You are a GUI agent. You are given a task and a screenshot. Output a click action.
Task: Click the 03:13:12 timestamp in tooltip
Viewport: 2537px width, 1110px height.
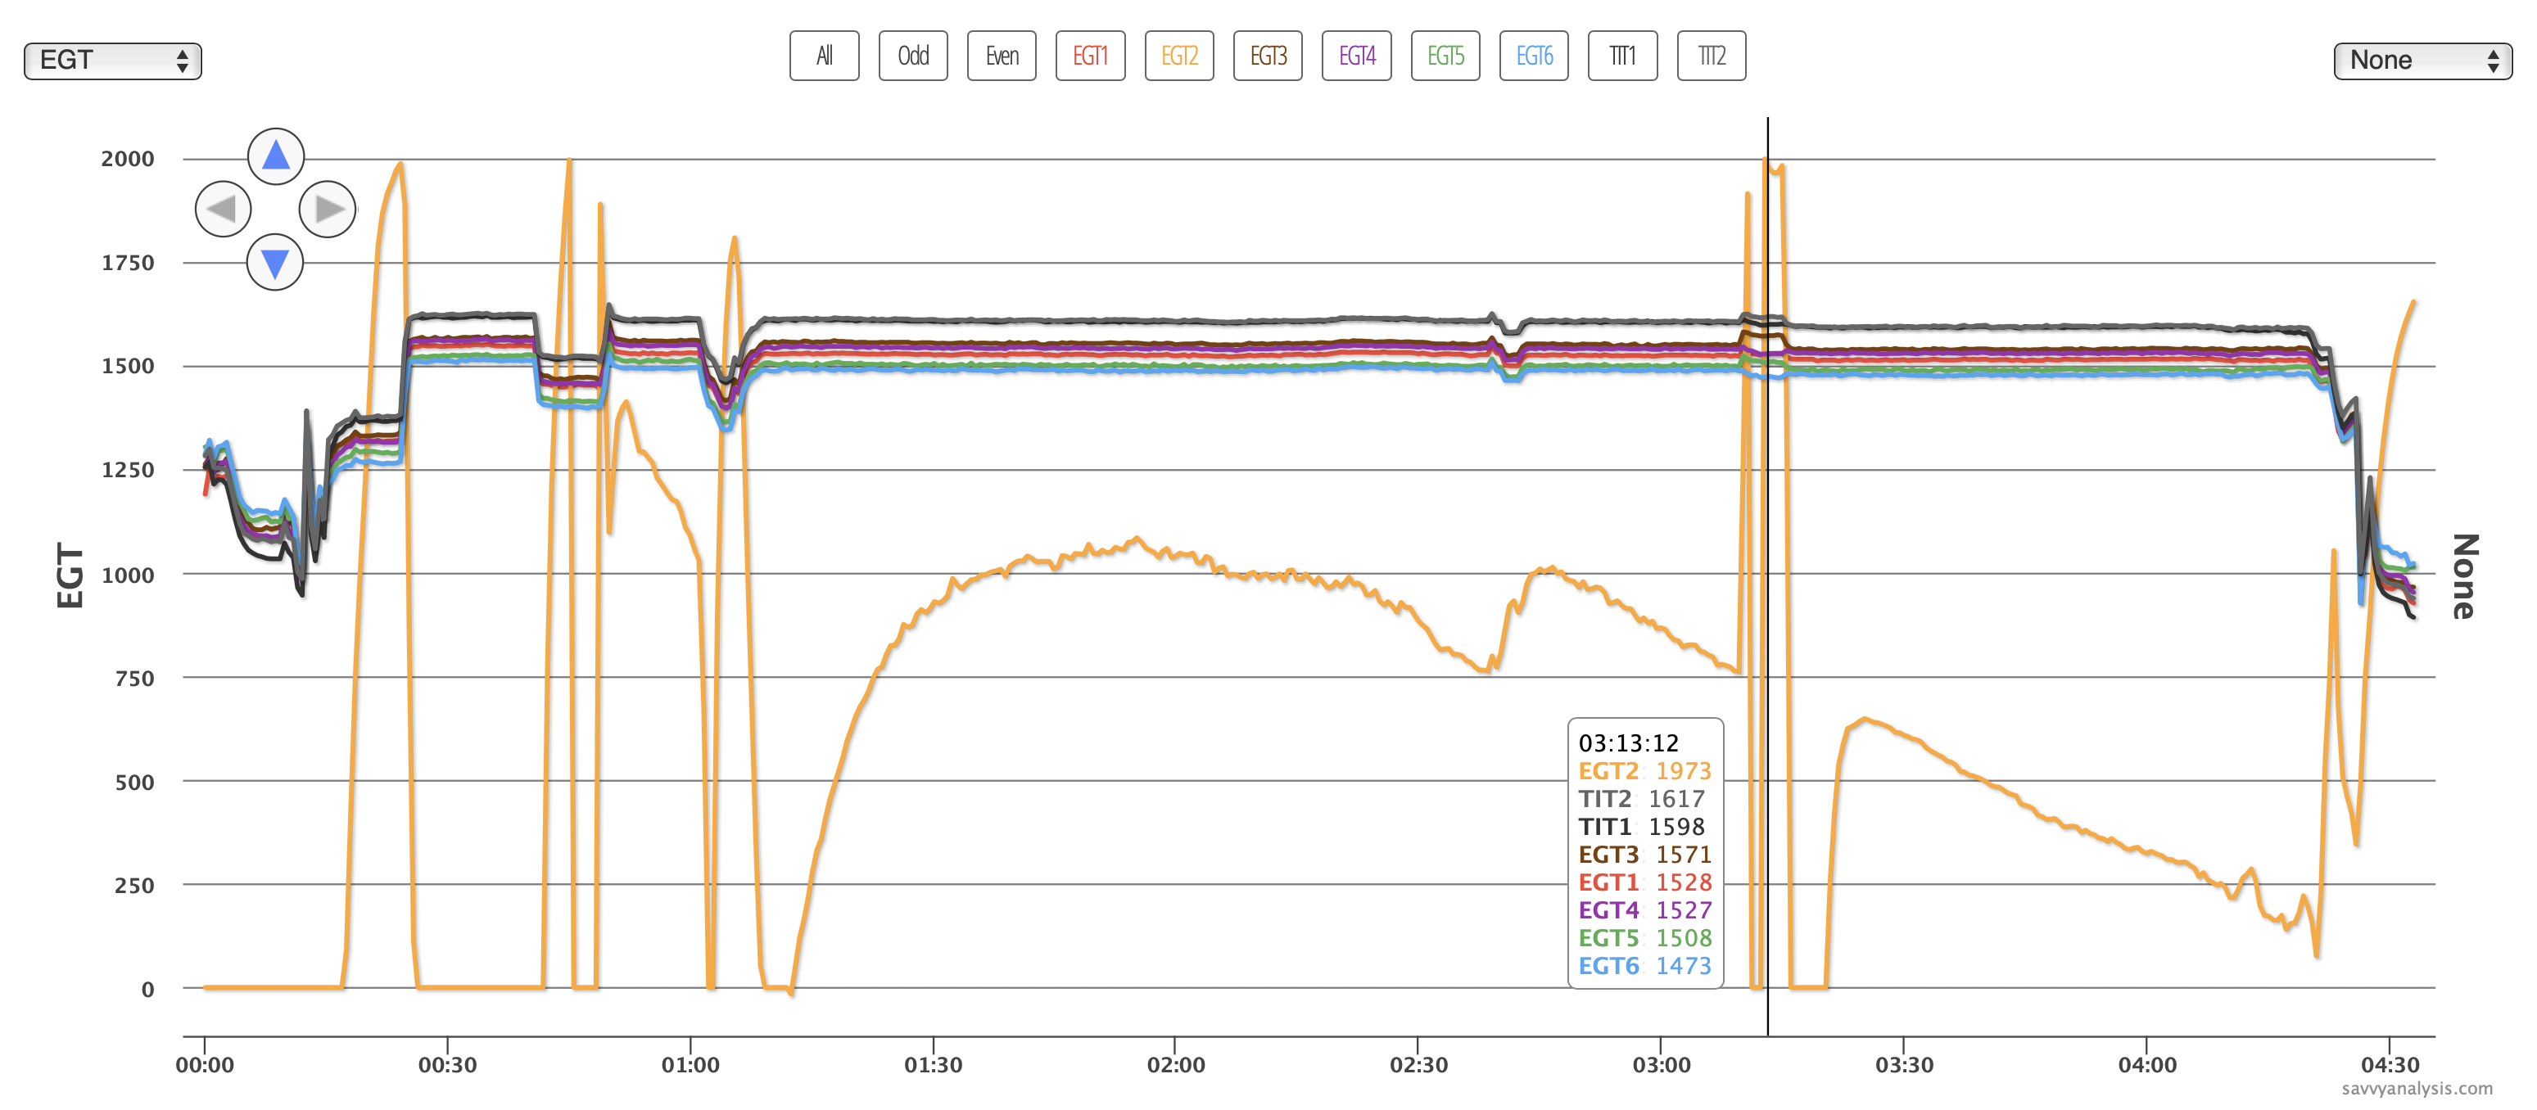[1629, 743]
